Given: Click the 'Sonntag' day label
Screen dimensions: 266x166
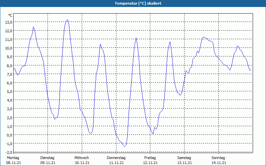Looking at the screenshot, I should (x=218, y=158).
